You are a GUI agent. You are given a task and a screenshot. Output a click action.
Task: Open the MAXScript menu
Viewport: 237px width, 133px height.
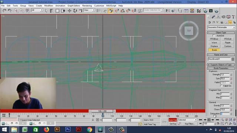click(111, 6)
